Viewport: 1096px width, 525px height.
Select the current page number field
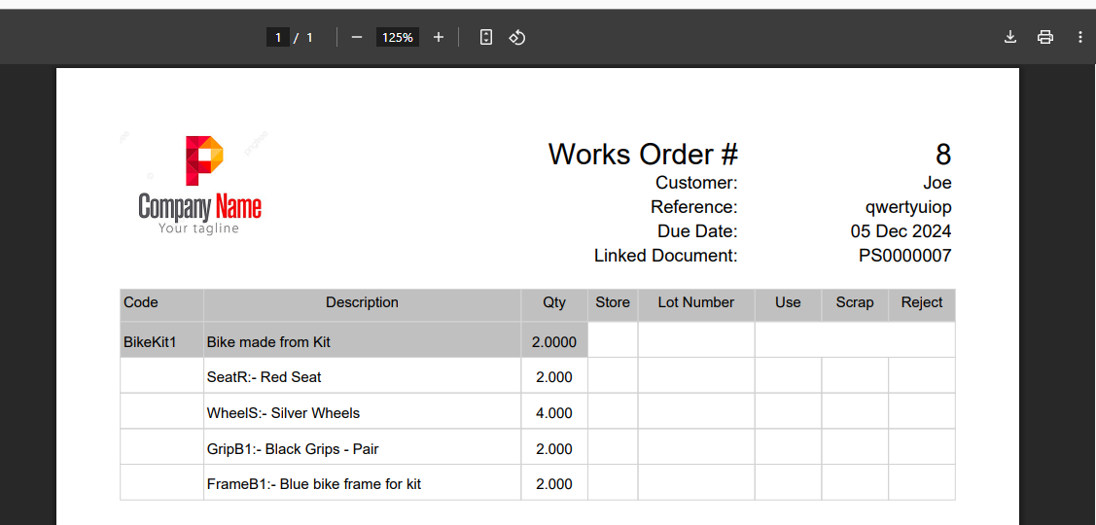coord(278,37)
